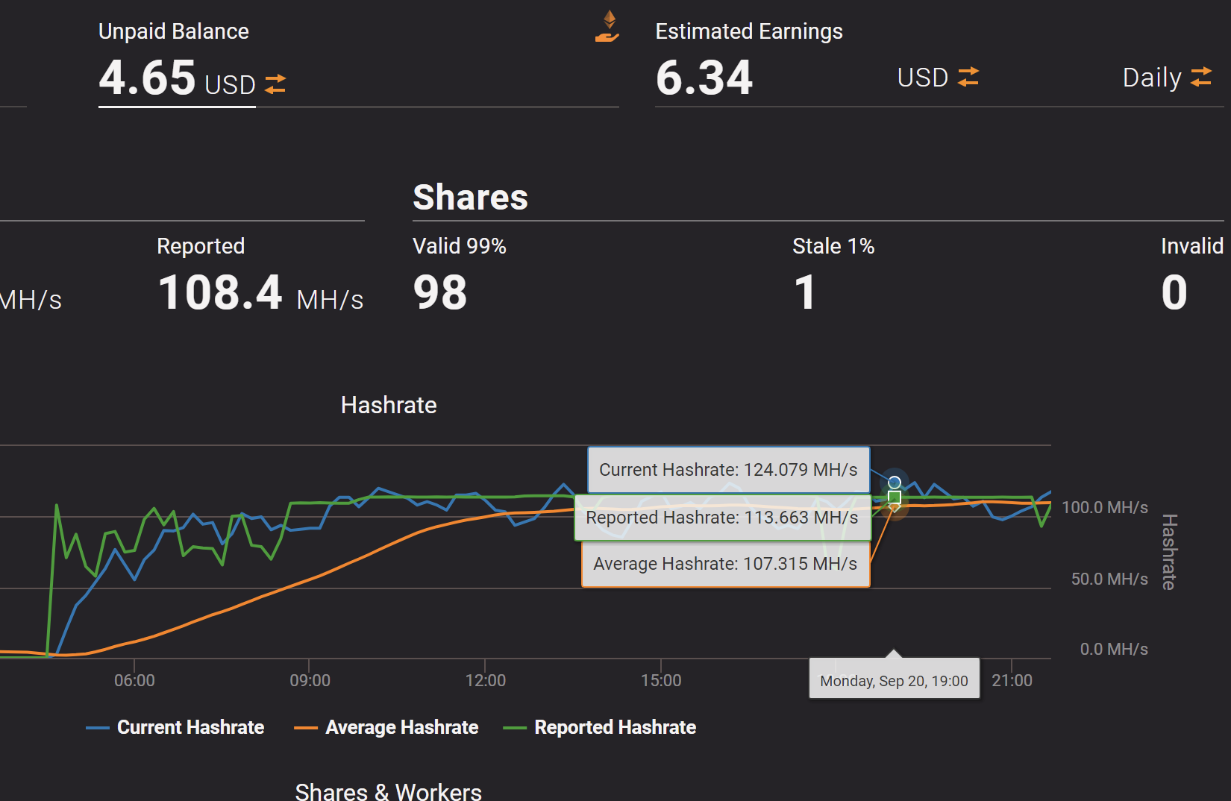Toggle Average Hashrate series in legend
Viewport: 1231px width, 801px height.
click(x=401, y=727)
